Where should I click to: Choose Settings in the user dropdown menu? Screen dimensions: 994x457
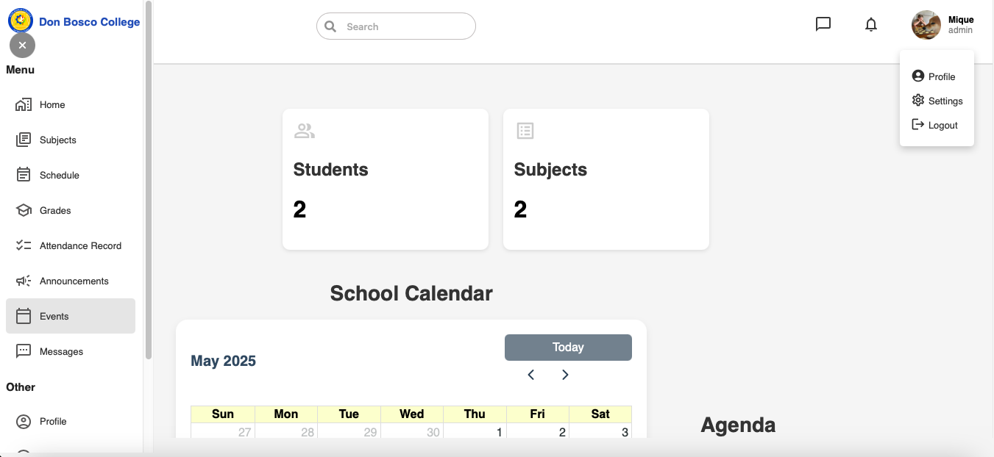[937, 101]
